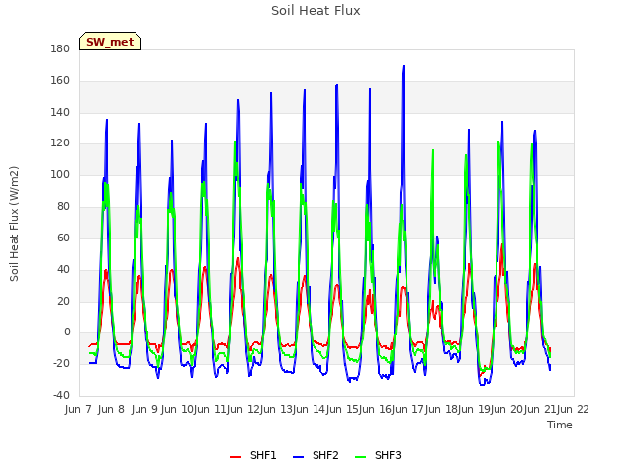The width and height of the screenshot is (633, 475).
Task: Click the 60 y-axis tick label
Action: tap(63, 237)
